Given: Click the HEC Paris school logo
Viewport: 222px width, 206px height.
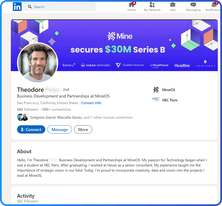Looking at the screenshot, I should [156, 100].
